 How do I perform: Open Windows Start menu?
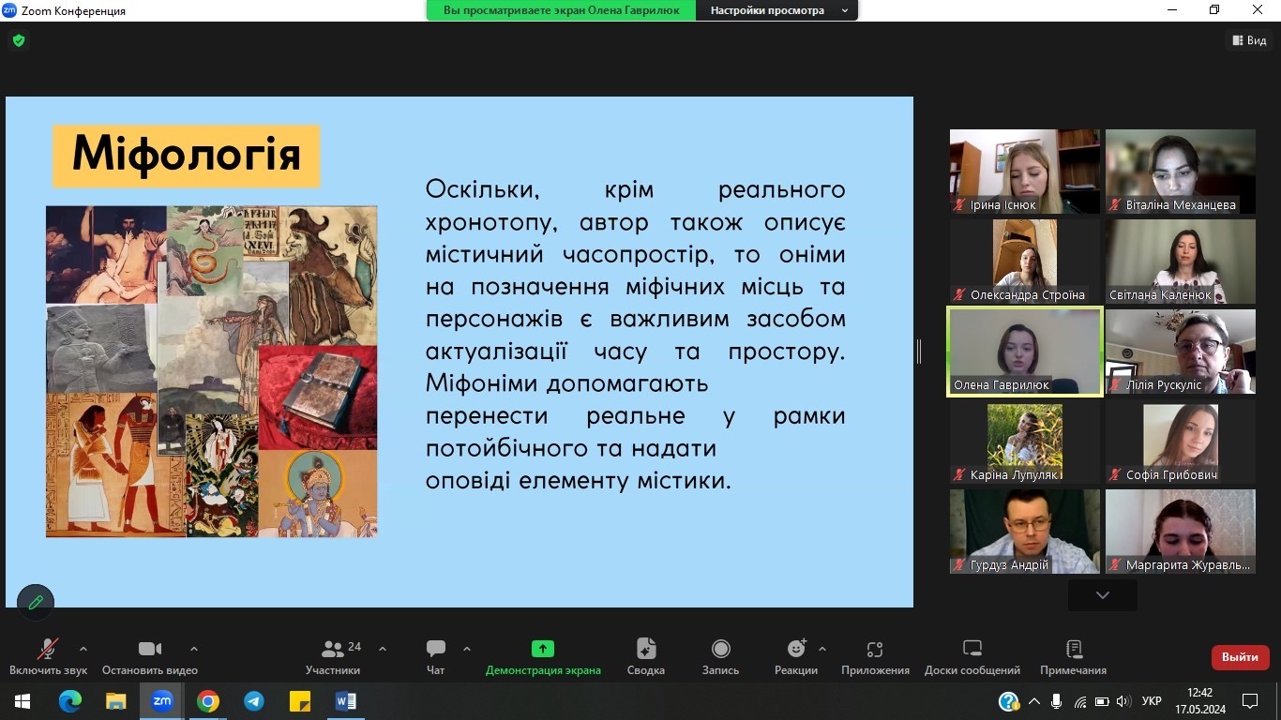(22, 701)
